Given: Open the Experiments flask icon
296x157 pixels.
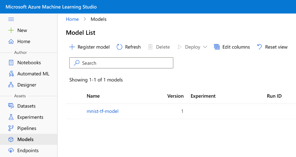Looking at the screenshot, I should pyautogui.click(x=11, y=117).
